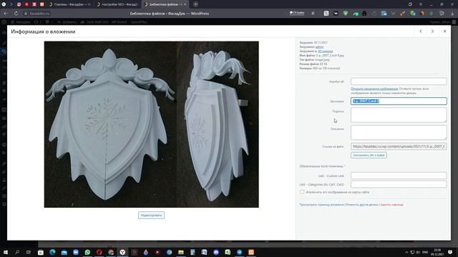Click the Ссылка на файл URL field
The height and width of the screenshot is (257, 458).
(399, 146)
